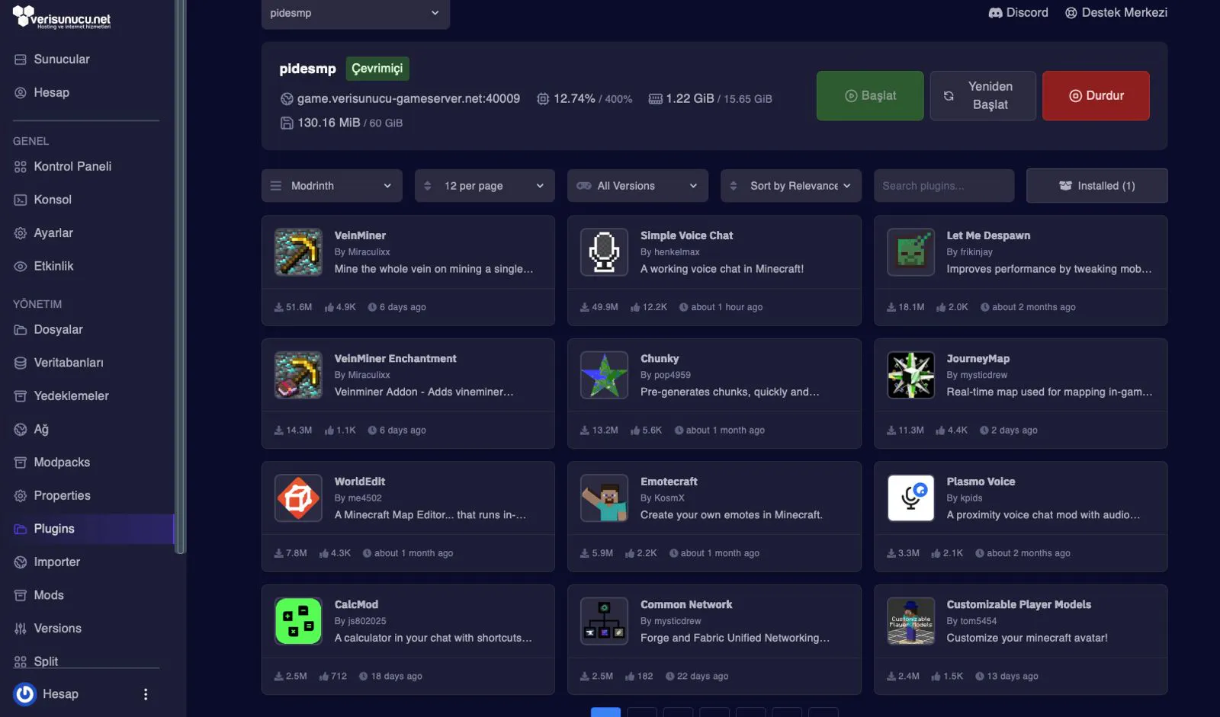Image resolution: width=1220 pixels, height=717 pixels.
Task: Show Installed (1) plugins
Action: pyautogui.click(x=1096, y=186)
